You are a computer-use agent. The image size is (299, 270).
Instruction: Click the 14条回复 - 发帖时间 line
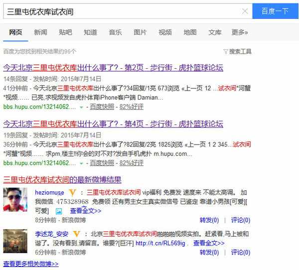[x=52, y=79]
